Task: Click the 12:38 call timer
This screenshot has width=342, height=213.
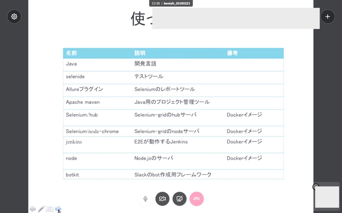Action: click(x=156, y=3)
